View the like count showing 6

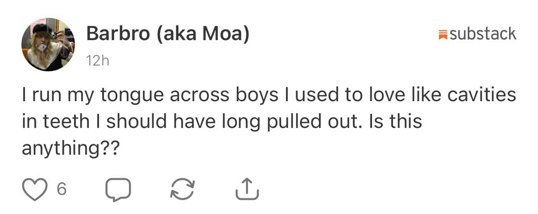(x=62, y=189)
